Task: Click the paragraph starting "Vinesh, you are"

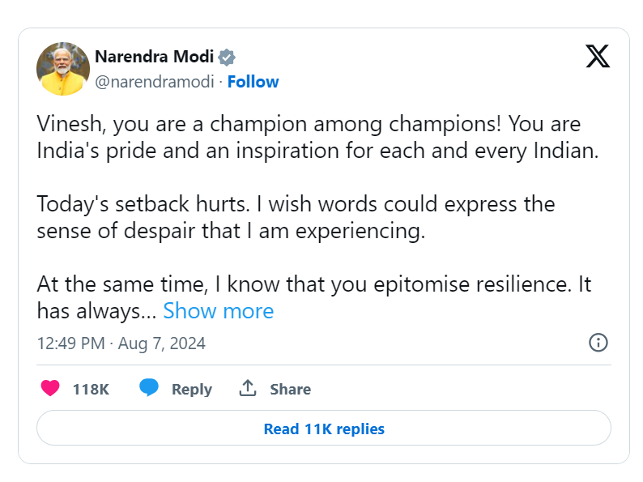Action: (309, 126)
